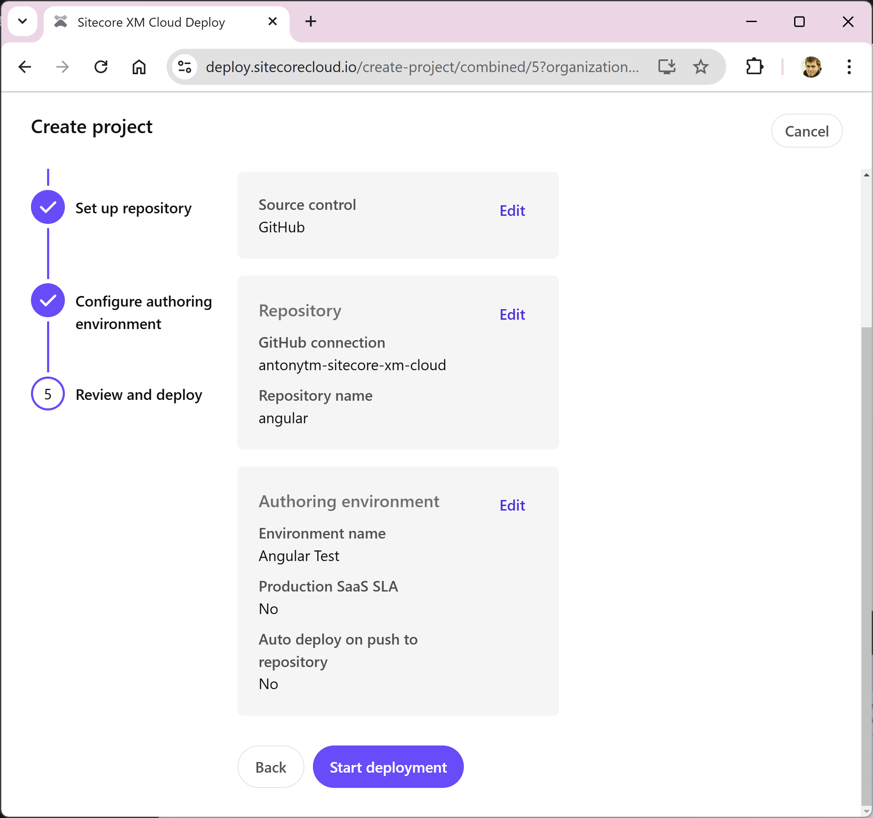
Task: Edit the Repository section
Action: [512, 315]
